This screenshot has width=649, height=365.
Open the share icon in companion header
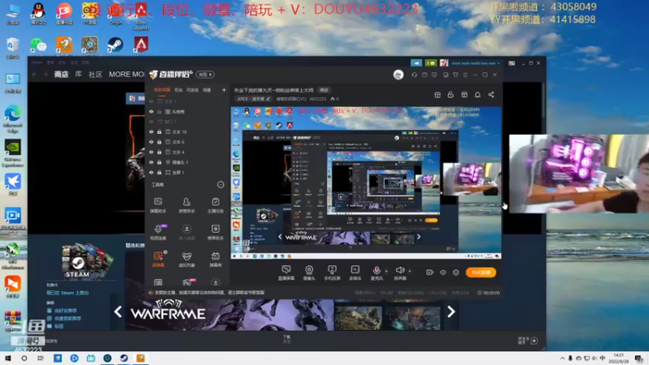[x=491, y=95]
